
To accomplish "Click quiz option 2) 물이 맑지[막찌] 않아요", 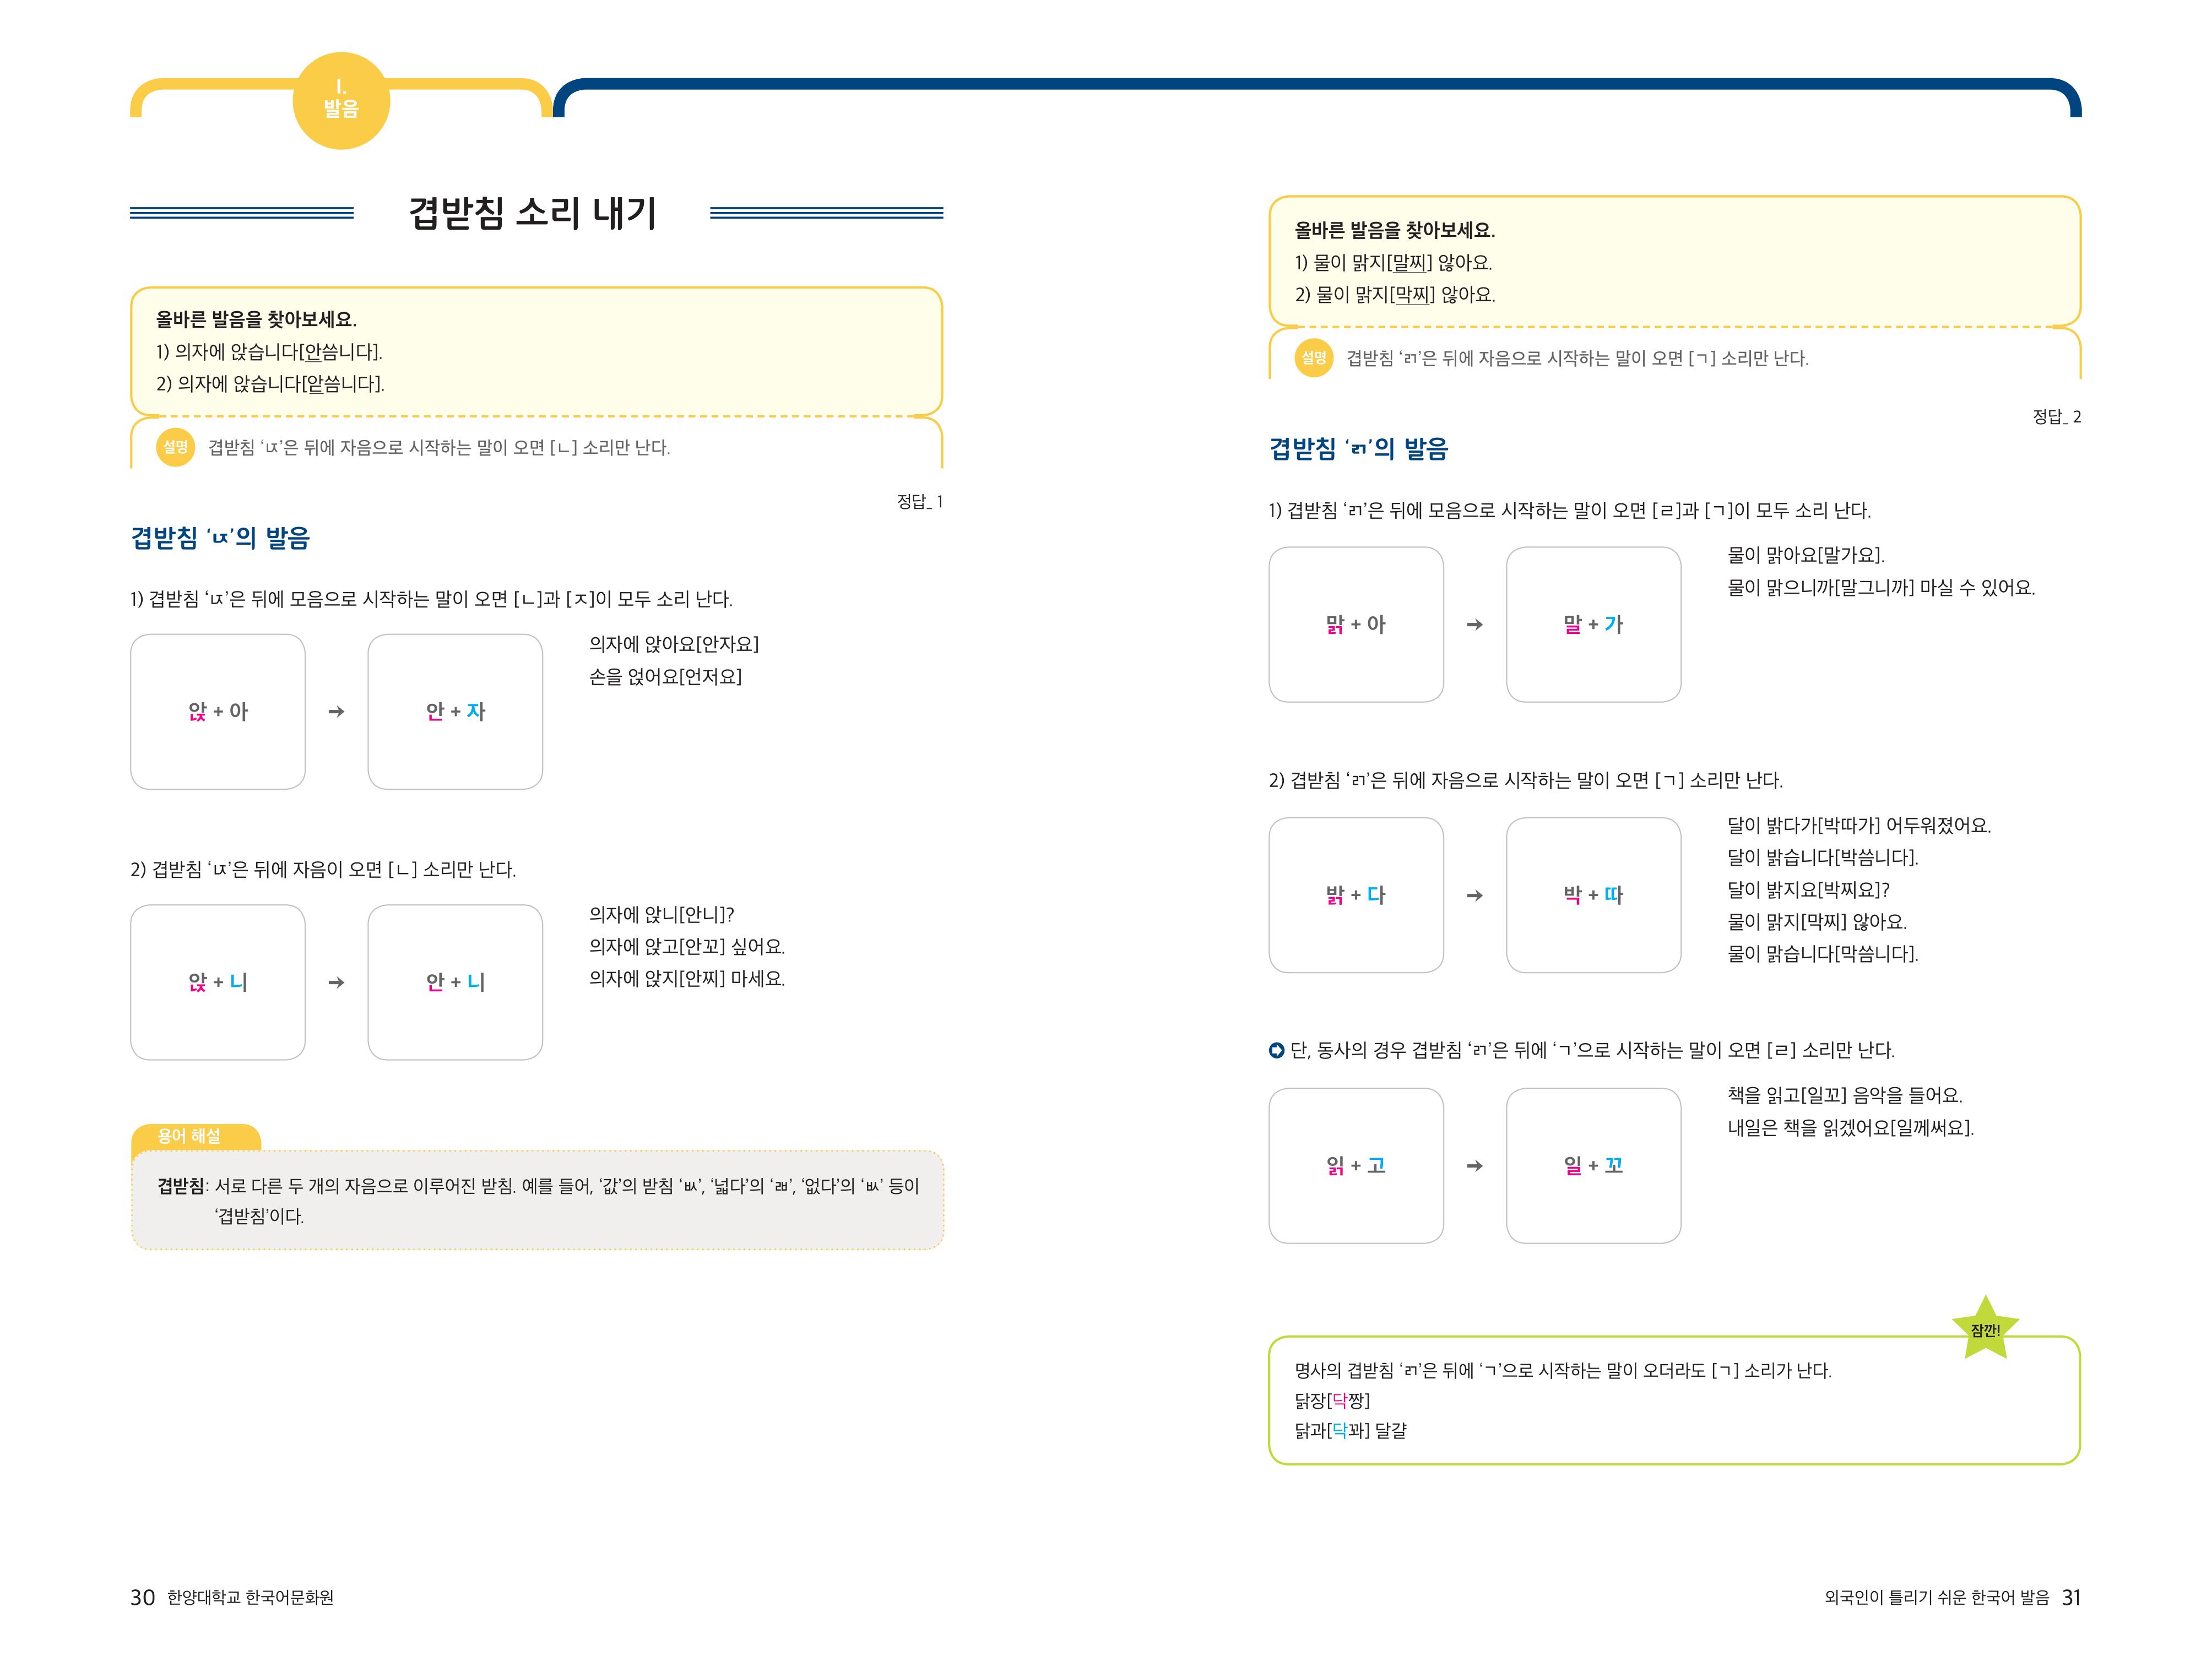I will pyautogui.click(x=1394, y=295).
